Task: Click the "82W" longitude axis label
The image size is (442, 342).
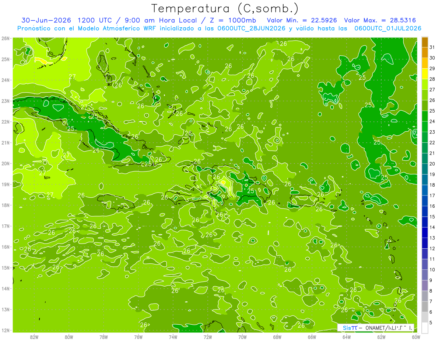Action: click(34, 337)
